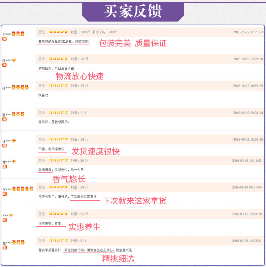
Task: Click the diamond badge next to 曙***
Action: pyautogui.click(x=14, y=162)
